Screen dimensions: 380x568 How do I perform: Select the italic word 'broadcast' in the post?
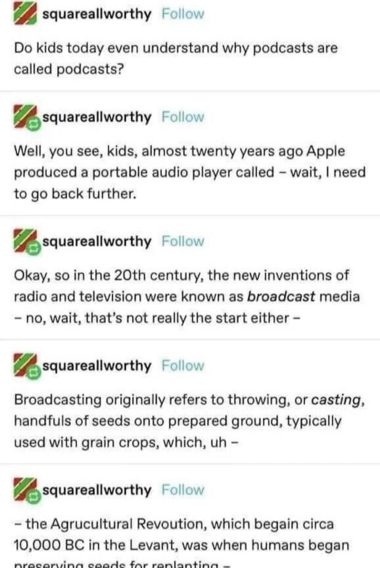coord(280,297)
